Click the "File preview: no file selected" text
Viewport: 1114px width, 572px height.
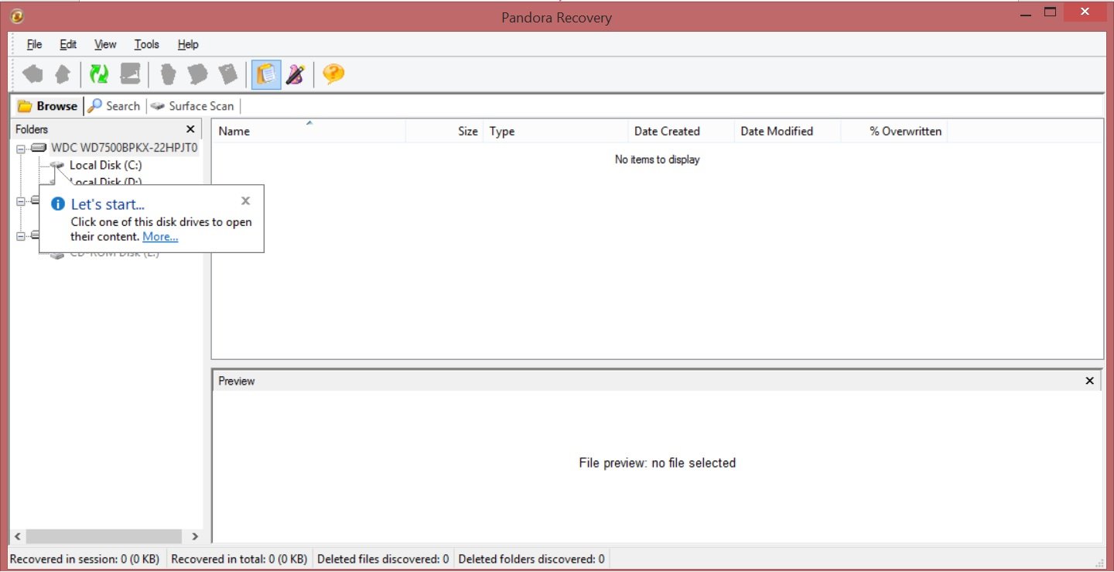coord(658,463)
